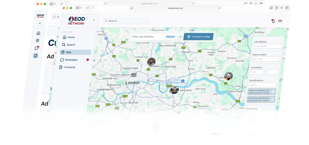Open Safari downloads in the front window
The image size is (309, 145).
pos(271,8)
